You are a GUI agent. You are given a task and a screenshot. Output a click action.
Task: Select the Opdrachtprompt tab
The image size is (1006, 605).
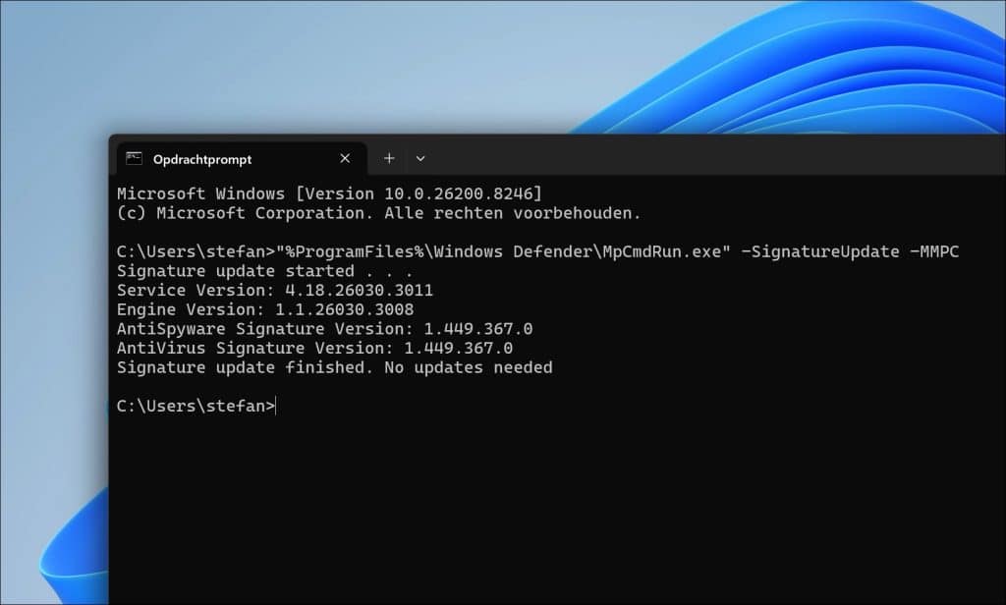coord(242,159)
